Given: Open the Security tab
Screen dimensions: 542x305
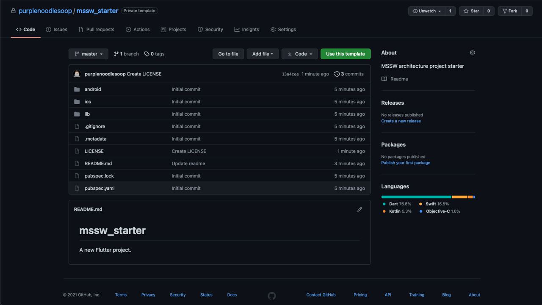Looking at the screenshot, I should [x=210, y=30].
